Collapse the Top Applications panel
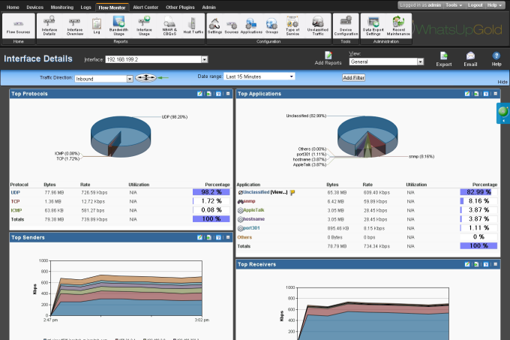510x340 pixels. coord(495,94)
